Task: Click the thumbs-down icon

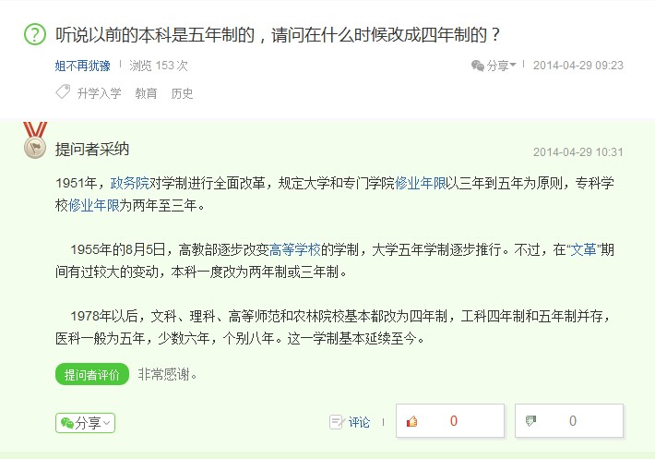Action: [x=530, y=422]
